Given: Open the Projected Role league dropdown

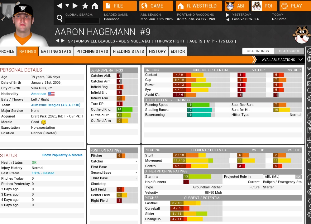Looking at the screenshot, I should point(282,177).
